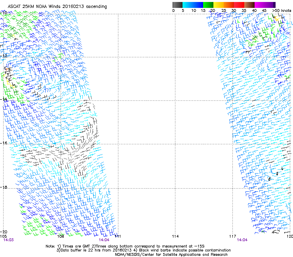Image resolution: width=293 pixels, height=257 pixels.
Task: Click the green 15–20 knot color bar segment
Action: (x=208, y=5)
